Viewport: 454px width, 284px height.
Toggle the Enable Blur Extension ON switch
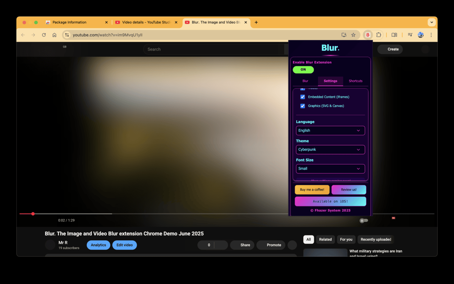point(303,70)
